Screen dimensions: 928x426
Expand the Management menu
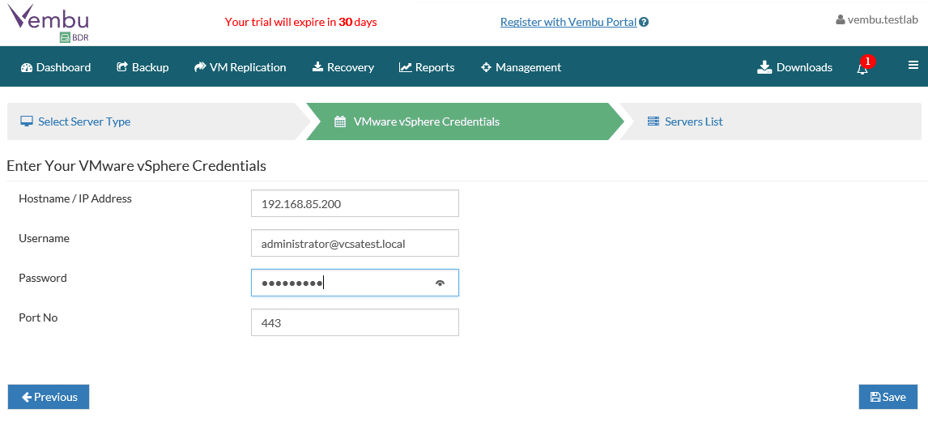(521, 67)
